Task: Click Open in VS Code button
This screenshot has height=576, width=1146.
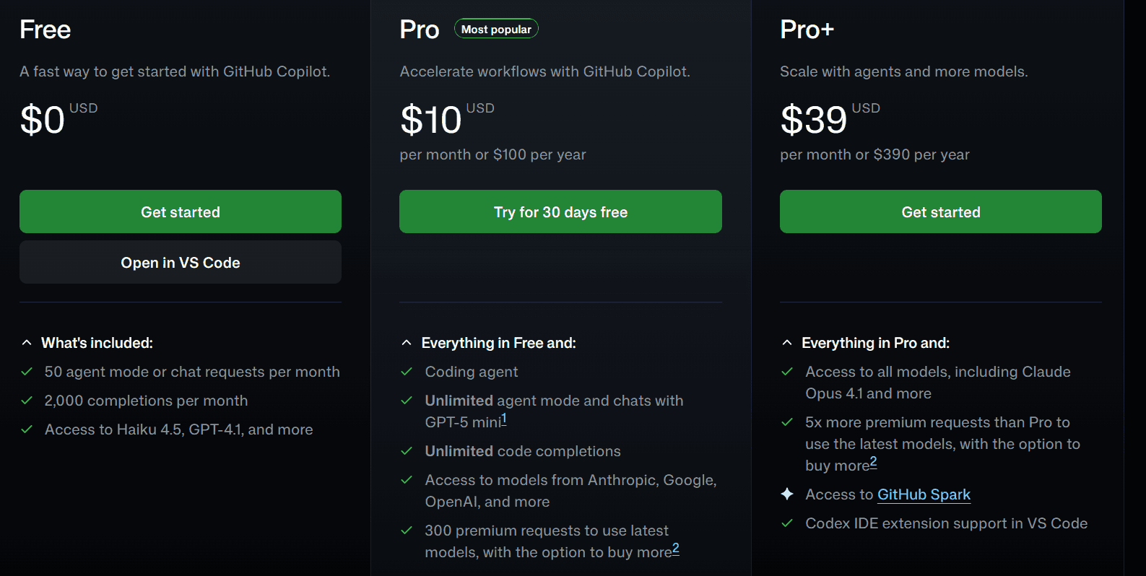Action: (x=180, y=262)
